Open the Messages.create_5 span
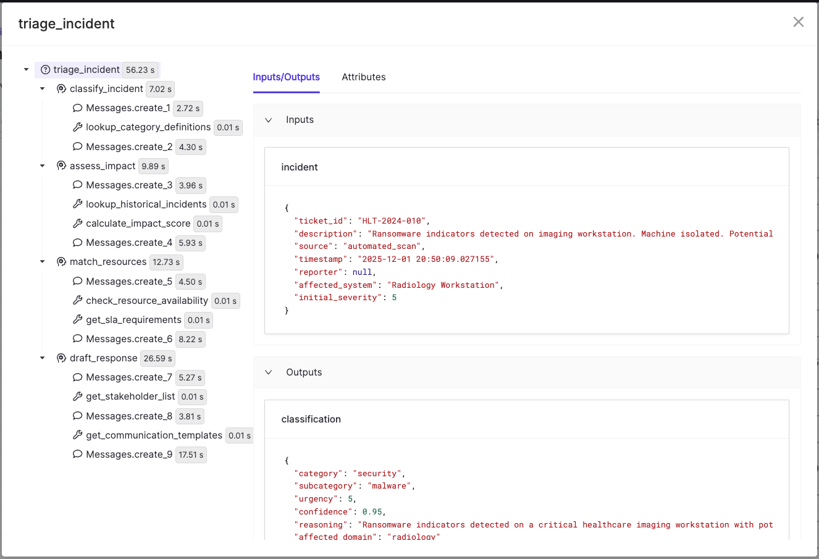 tap(129, 282)
